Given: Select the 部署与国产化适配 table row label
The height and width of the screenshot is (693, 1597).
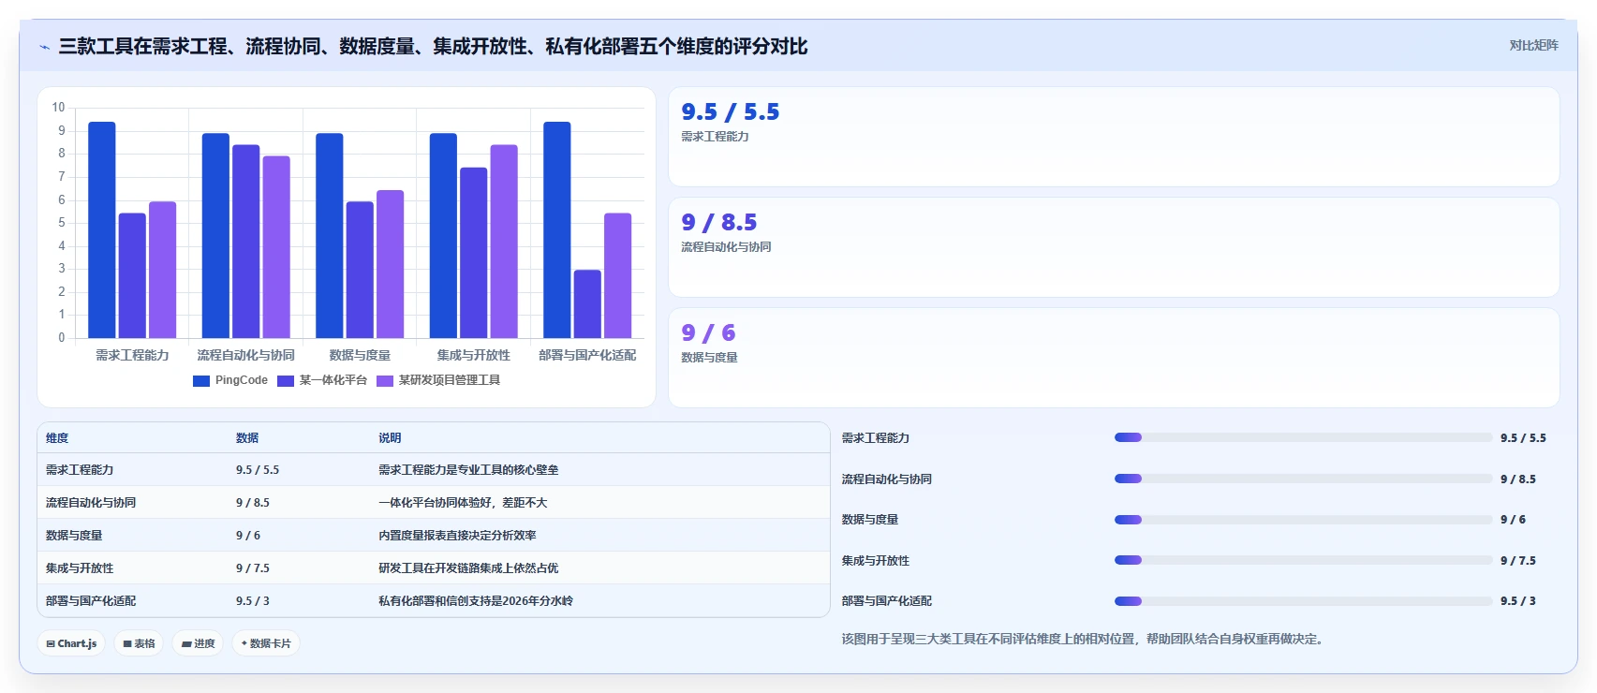Looking at the screenshot, I should [91, 601].
